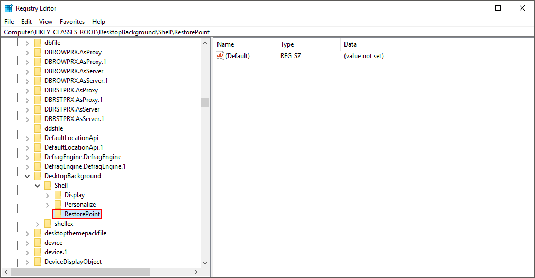
Task: Select the desktopthemepackfile key label
Action: pyautogui.click(x=75, y=234)
